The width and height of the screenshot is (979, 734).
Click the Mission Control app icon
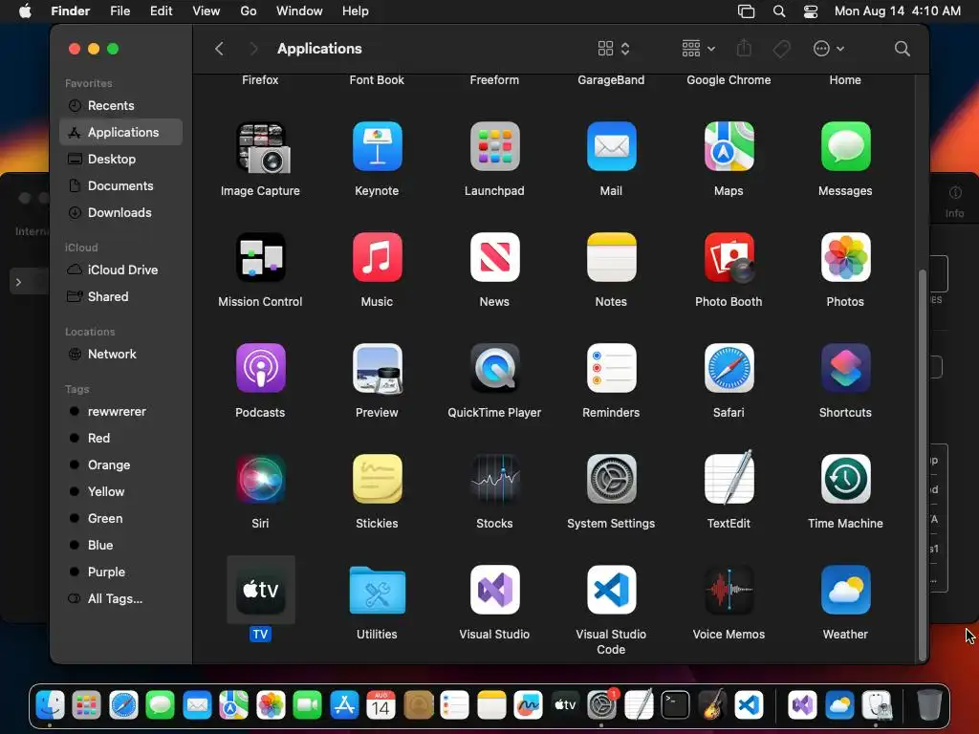pyautogui.click(x=260, y=257)
